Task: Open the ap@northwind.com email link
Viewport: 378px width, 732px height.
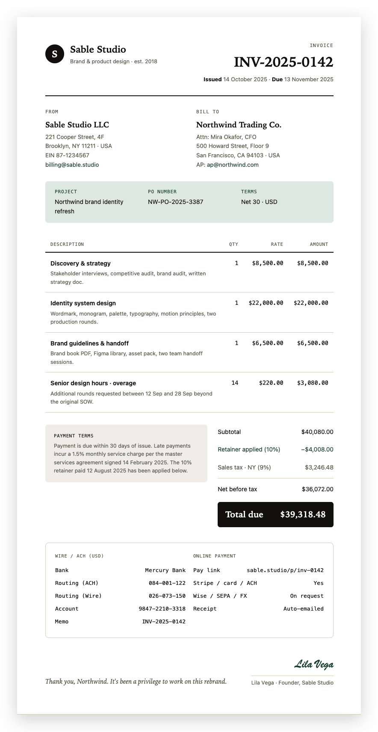Action: click(x=233, y=165)
